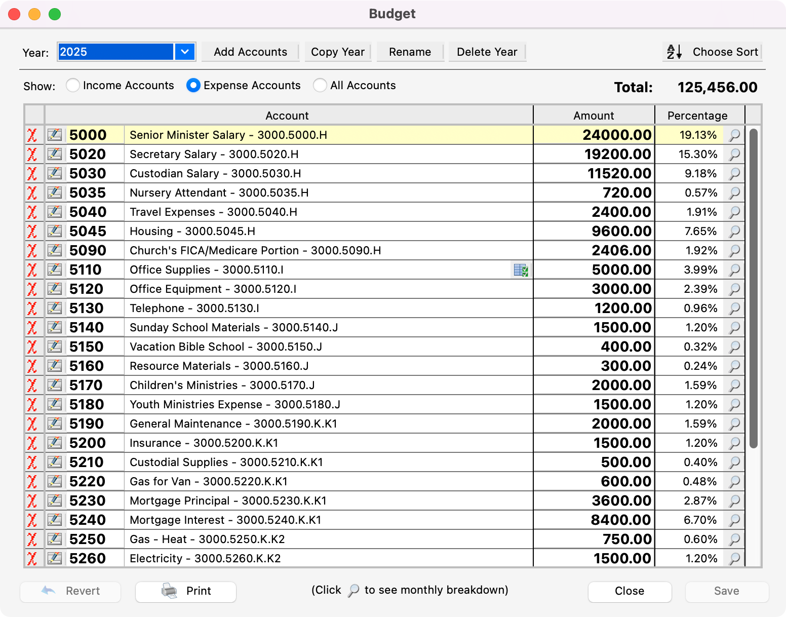Click the vertical scrollbar in budget list
This screenshot has height=617, width=786.
coord(753,289)
